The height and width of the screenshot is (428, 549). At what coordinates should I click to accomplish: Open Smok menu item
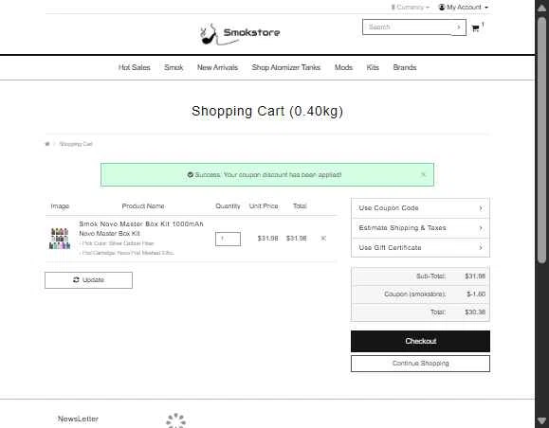[x=174, y=67]
